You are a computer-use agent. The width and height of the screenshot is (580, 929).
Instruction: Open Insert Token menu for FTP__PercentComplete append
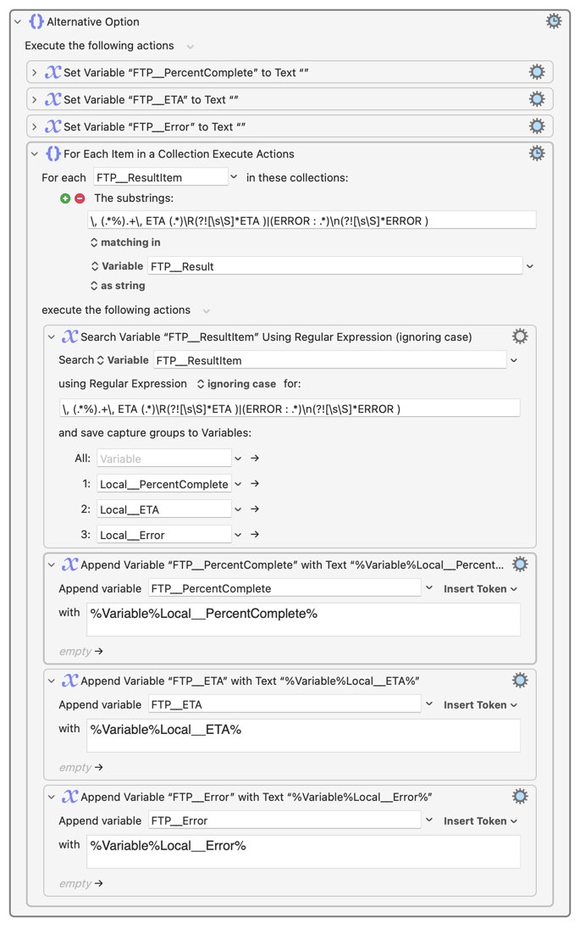pyautogui.click(x=479, y=589)
